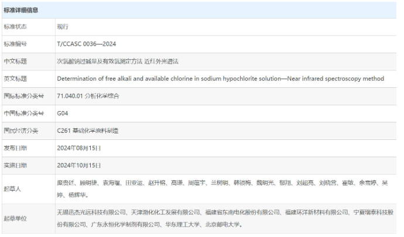Click the English title starting with Determination
404x237 pixels.
[220, 78]
